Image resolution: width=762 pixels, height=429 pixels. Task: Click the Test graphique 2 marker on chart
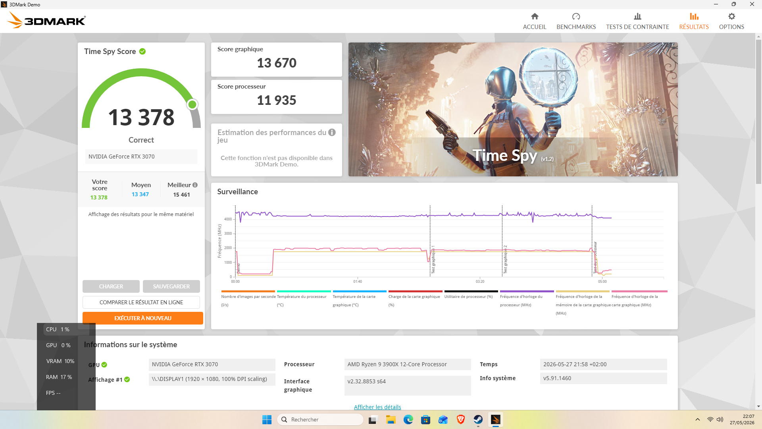click(x=505, y=259)
